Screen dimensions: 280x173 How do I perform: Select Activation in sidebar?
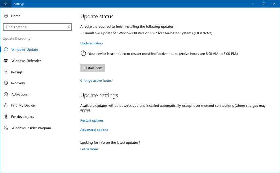(x=19, y=94)
